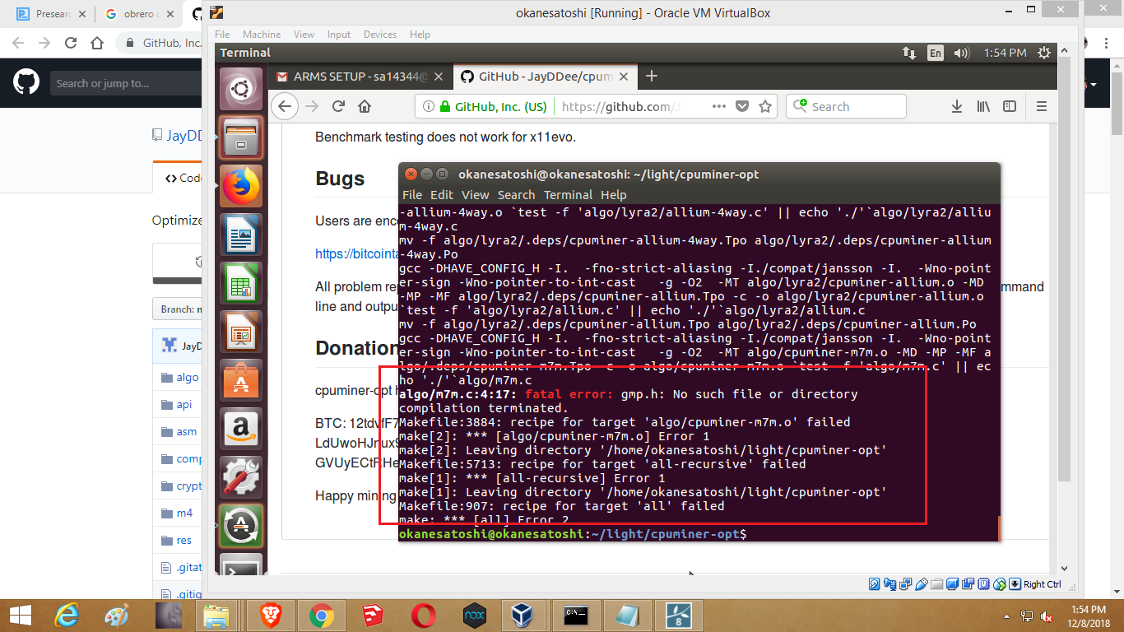
Task: Open VirtualBox Devices menu
Action: pyautogui.click(x=380, y=35)
